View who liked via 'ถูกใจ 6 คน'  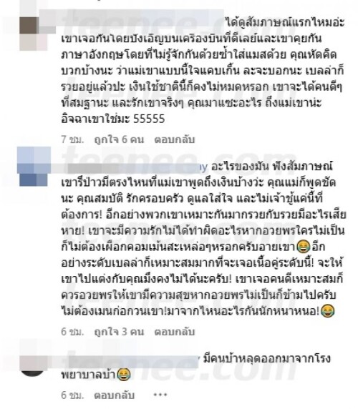click(x=119, y=139)
